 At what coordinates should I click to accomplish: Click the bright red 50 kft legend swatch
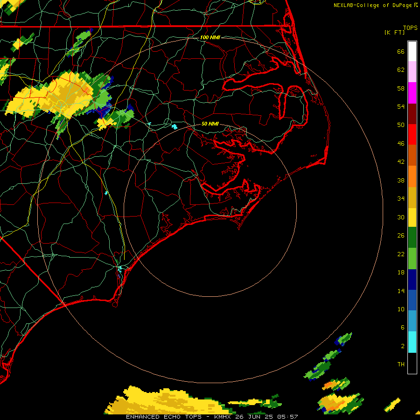point(412,134)
